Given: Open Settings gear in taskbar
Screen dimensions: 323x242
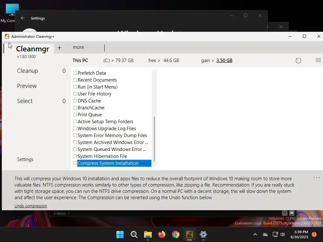Looking at the screenshot, I should point(203,234).
